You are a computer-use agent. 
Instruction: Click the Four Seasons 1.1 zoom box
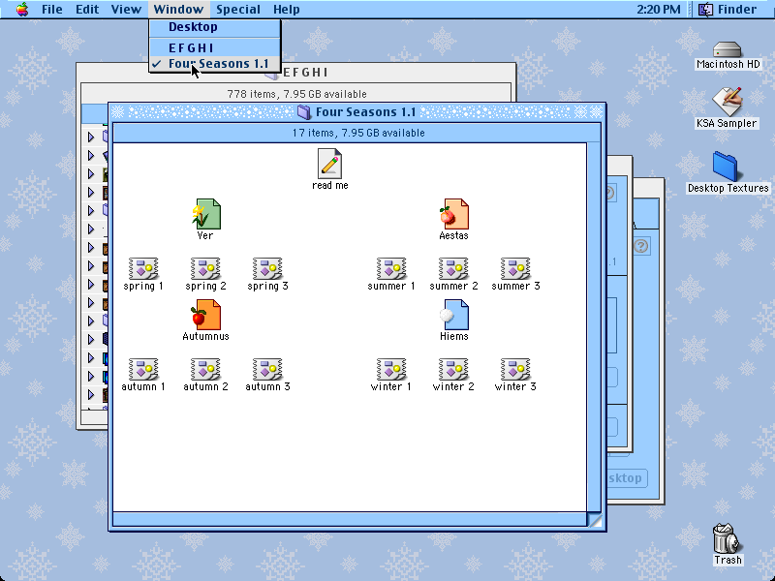[x=580, y=112]
